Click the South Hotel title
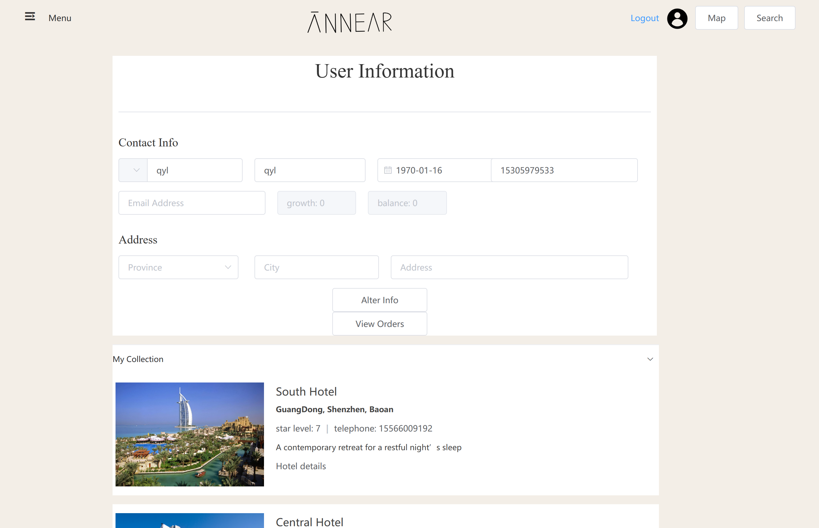 (306, 391)
